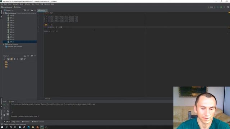
Task: Toggle the highlighted sixth button in Structure toolbar
Action: (22, 59)
